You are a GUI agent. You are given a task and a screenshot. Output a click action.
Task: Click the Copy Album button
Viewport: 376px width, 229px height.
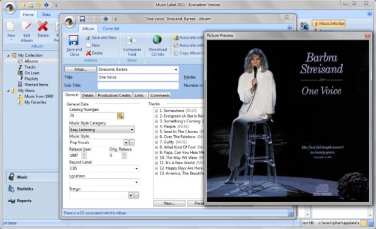click(189, 53)
